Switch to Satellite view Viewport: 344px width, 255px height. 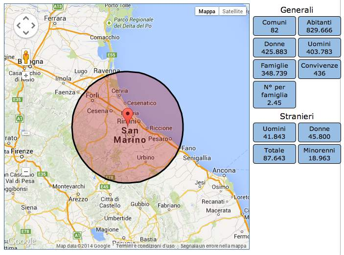(x=232, y=11)
